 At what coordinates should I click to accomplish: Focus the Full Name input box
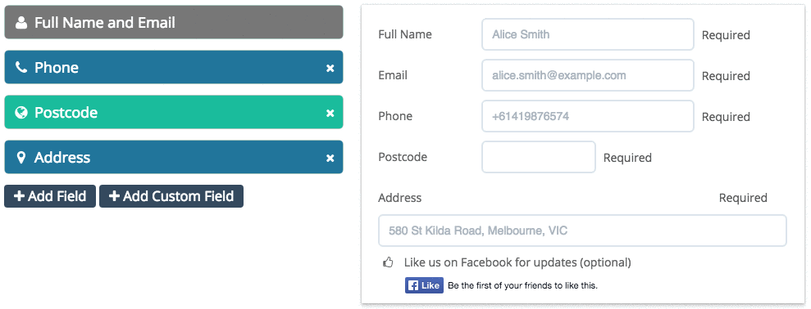point(588,34)
